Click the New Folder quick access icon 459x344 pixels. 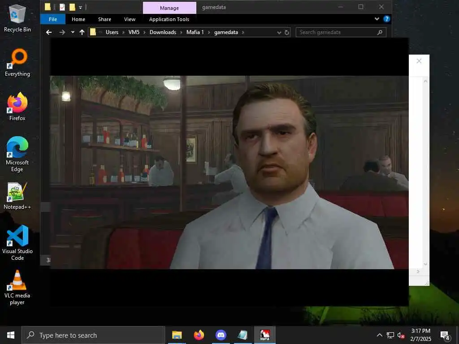(72, 7)
